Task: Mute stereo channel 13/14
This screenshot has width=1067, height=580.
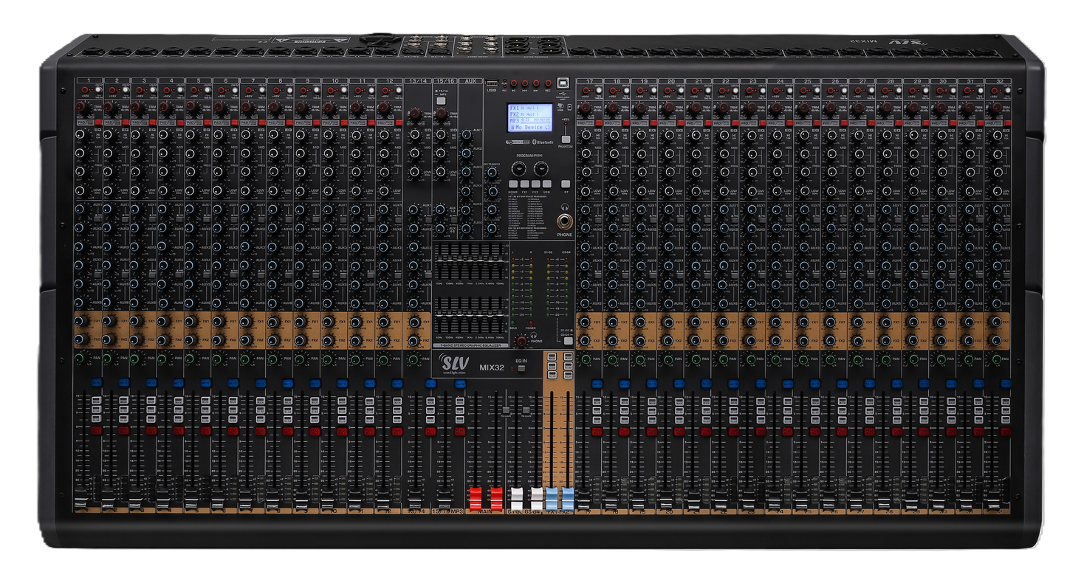Action: click(430, 383)
